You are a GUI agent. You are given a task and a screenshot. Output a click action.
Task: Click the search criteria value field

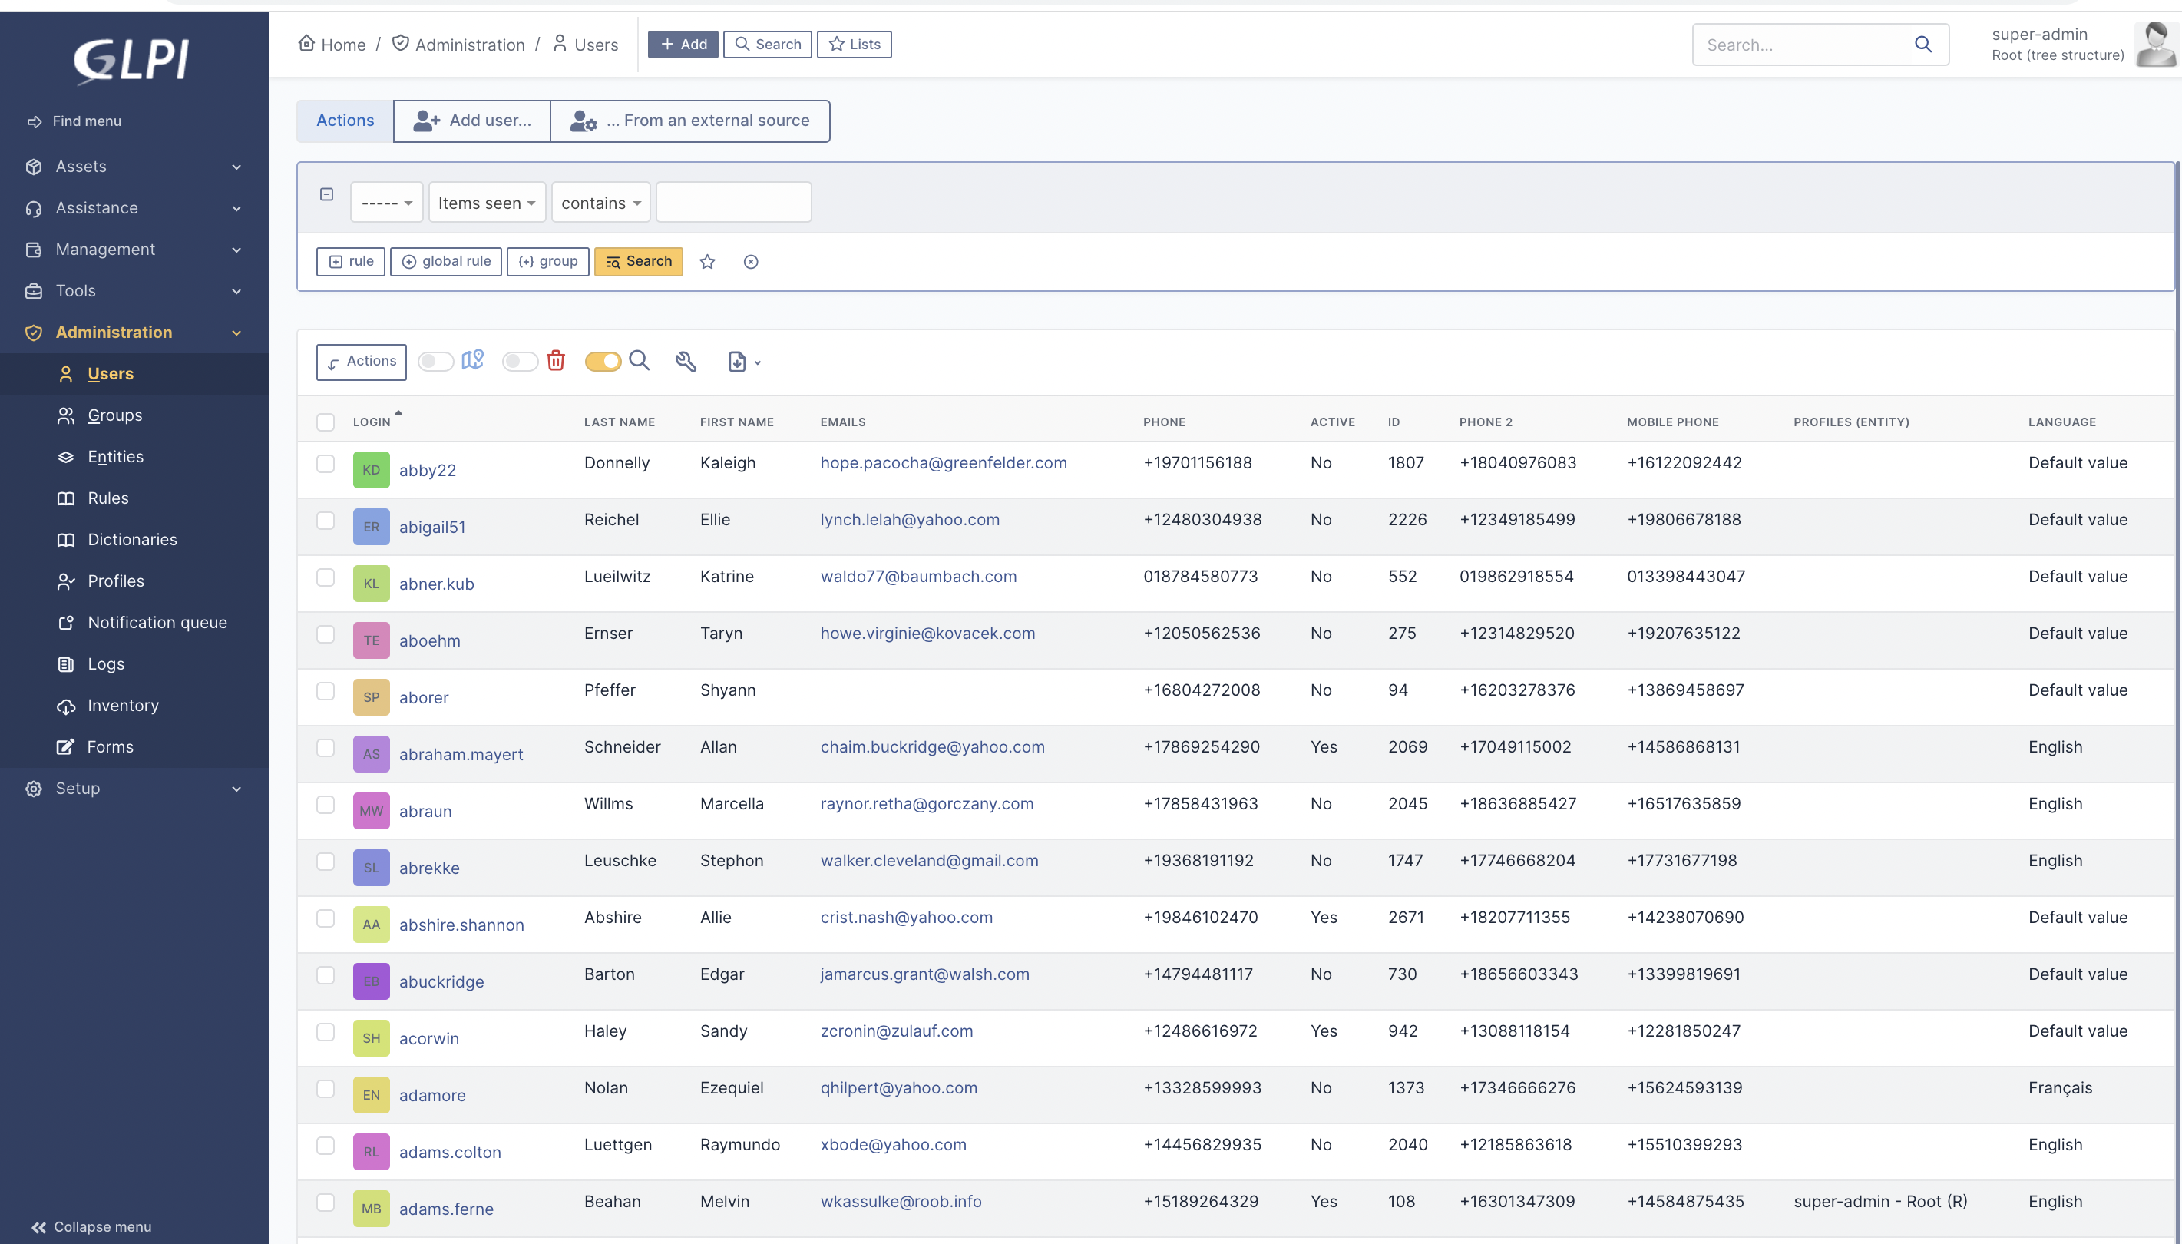click(x=733, y=203)
